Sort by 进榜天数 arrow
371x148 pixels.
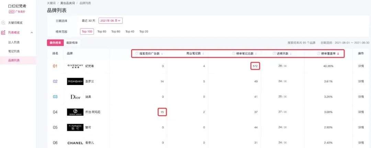point(291,54)
